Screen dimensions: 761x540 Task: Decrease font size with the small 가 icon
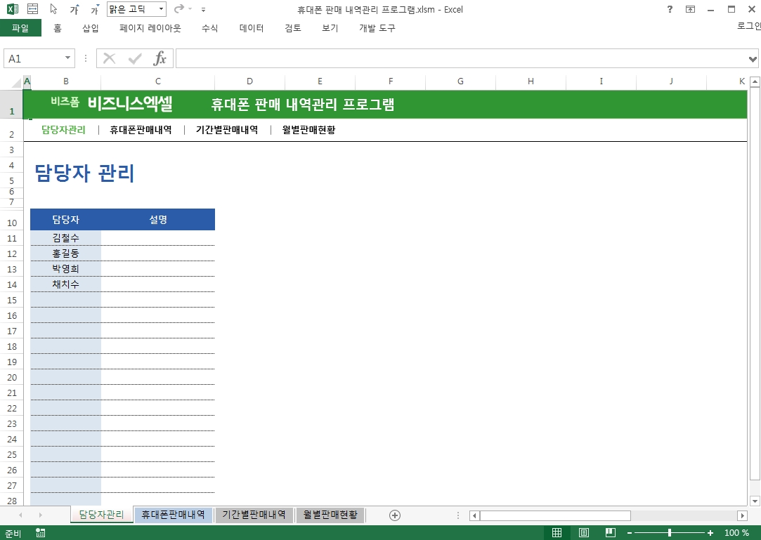[x=95, y=9]
